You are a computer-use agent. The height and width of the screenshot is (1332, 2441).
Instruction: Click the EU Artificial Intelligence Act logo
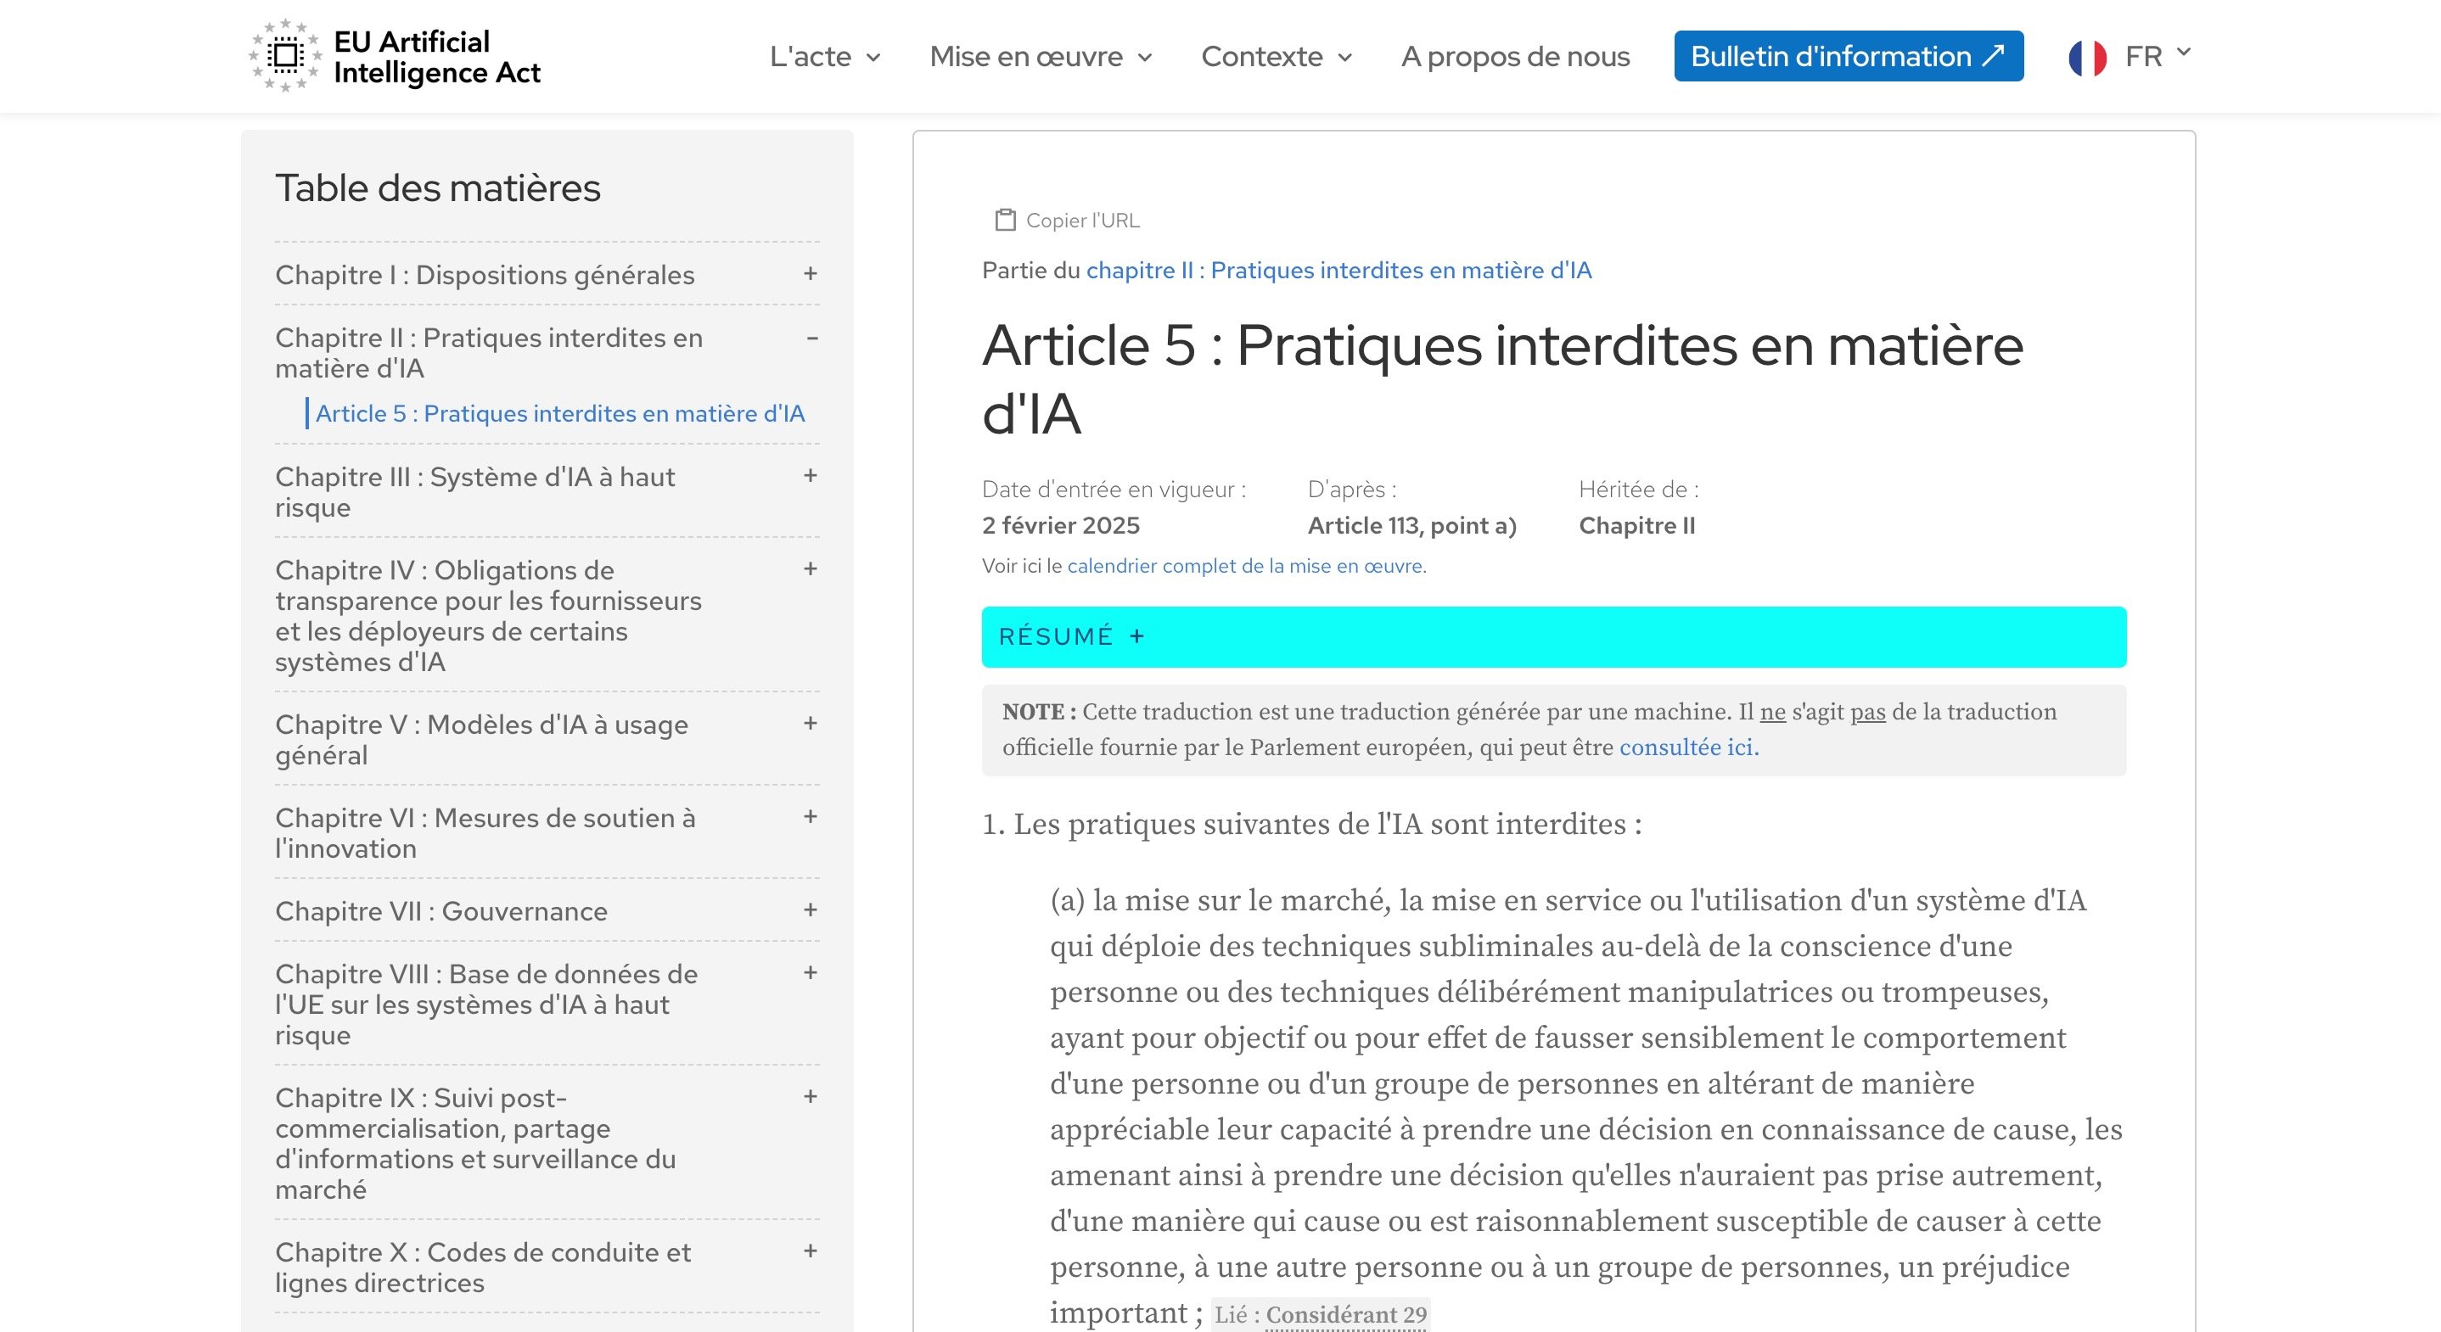(x=393, y=57)
